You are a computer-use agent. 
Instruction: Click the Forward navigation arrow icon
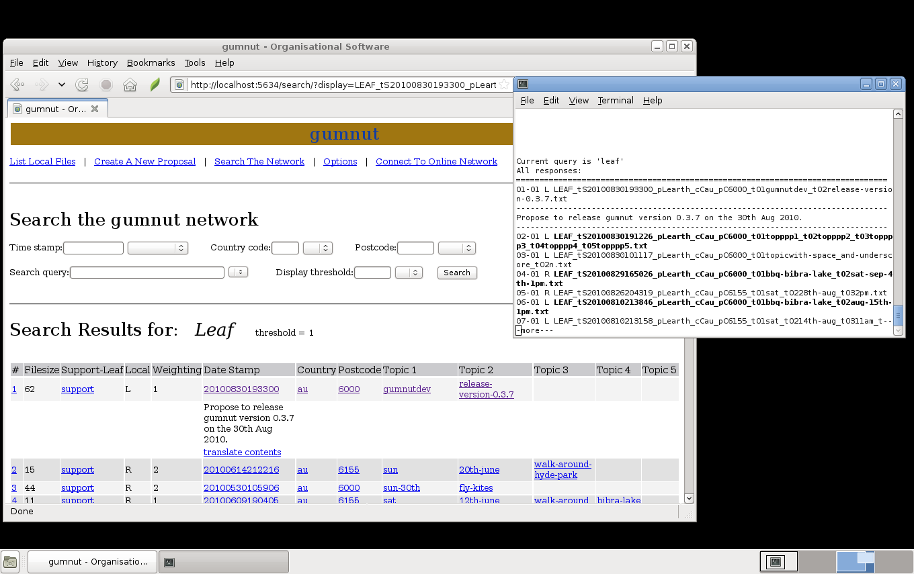pos(42,85)
